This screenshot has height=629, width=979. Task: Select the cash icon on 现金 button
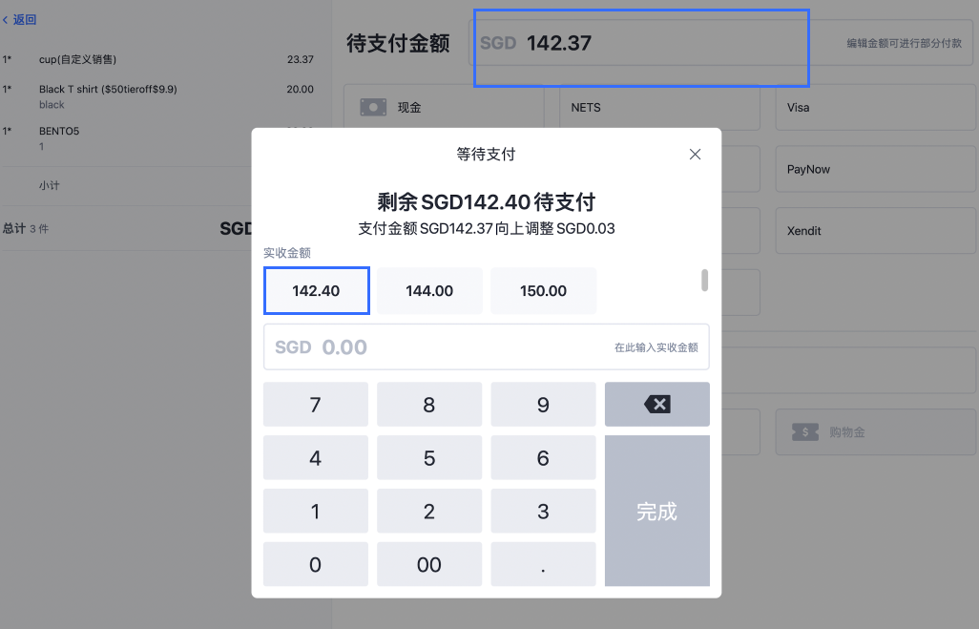point(371,107)
